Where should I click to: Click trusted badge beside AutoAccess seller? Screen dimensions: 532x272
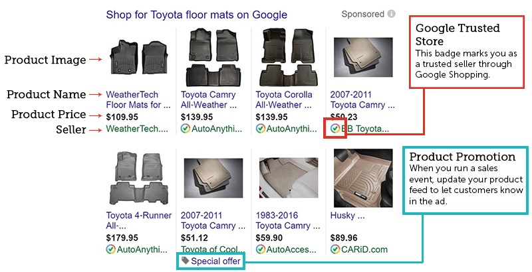pos(260,249)
